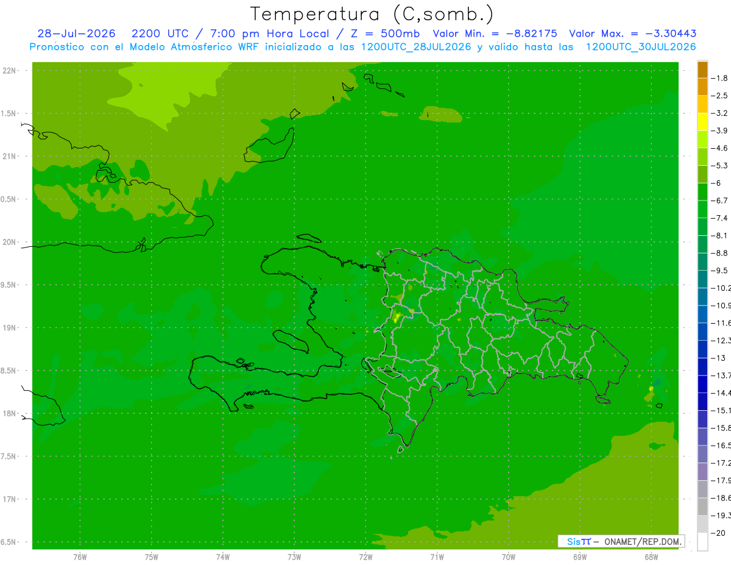This screenshot has width=731, height=565.
Task: Click the '19N' latitude label
Action: [9, 327]
